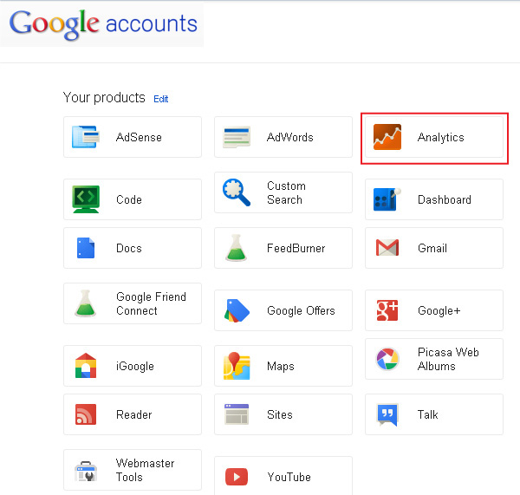The width and height of the screenshot is (520, 495).
Task: Open the Talk text link
Action: tap(427, 414)
